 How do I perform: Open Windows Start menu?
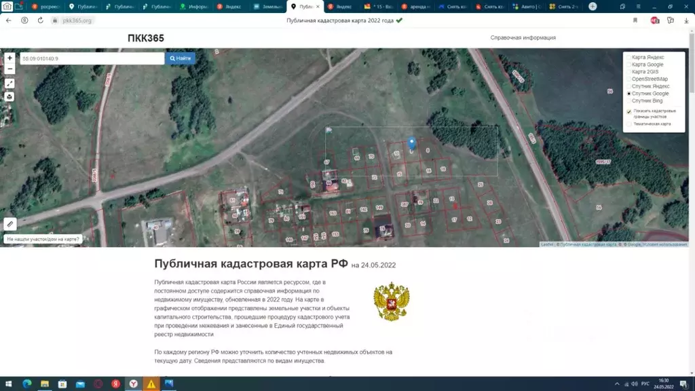click(8, 384)
